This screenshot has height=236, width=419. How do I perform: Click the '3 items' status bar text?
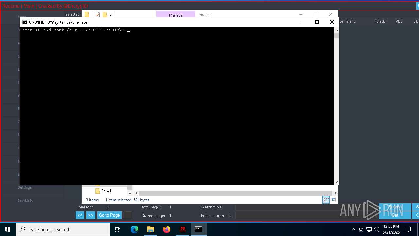[92, 200]
